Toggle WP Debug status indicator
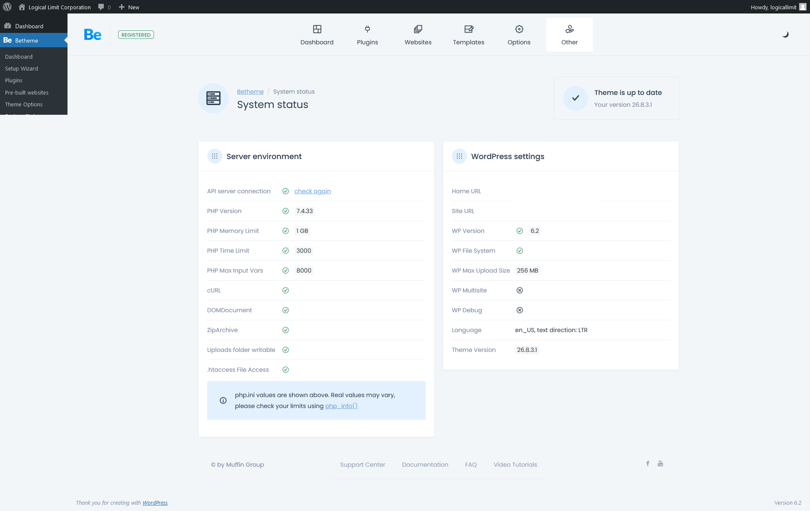810x511 pixels. (x=519, y=310)
